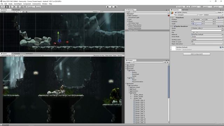
Task: Open the Account dropdown
Action: 196,7
